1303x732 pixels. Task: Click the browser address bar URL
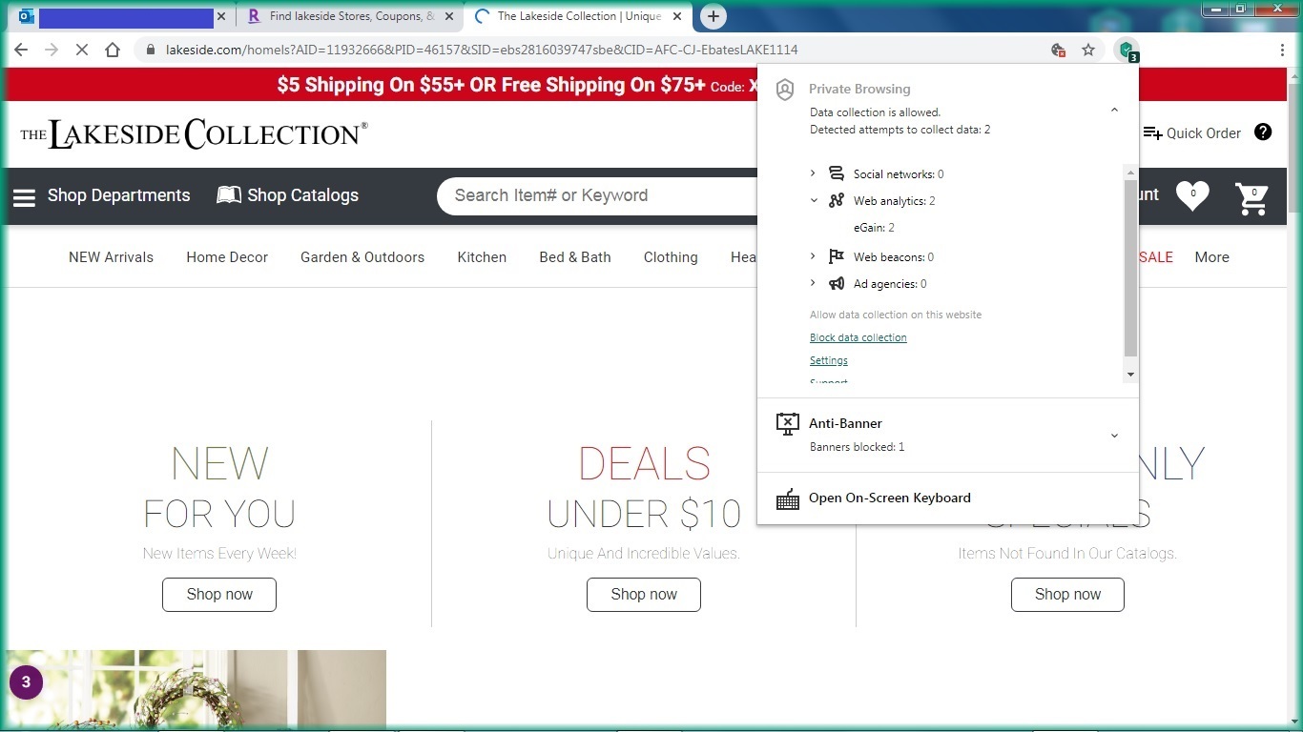point(482,50)
